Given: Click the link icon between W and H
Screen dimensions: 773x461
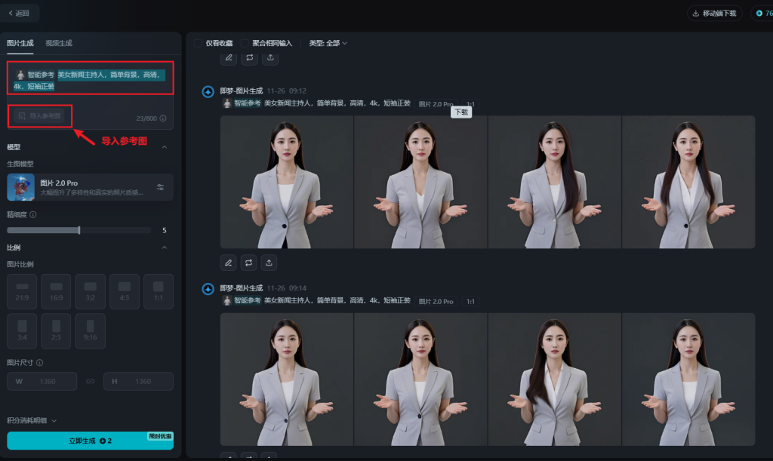Looking at the screenshot, I should [x=90, y=382].
